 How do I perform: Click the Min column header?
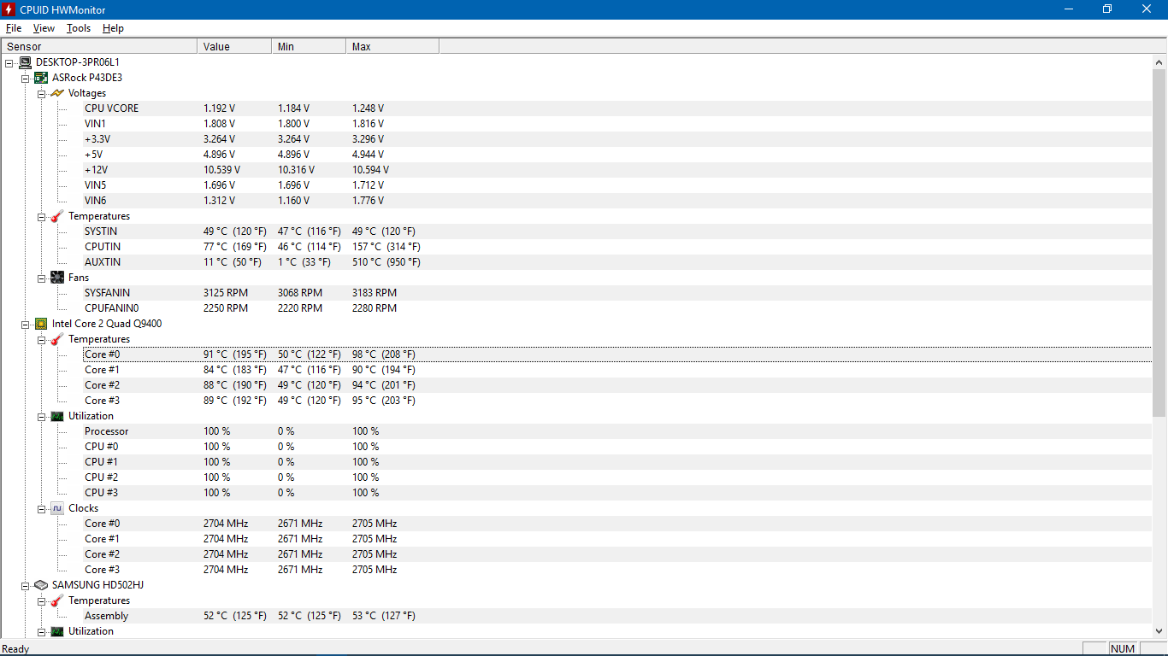coord(309,46)
